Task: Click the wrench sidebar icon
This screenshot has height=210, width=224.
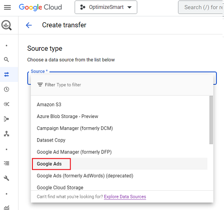Action: [x=6, y=178]
